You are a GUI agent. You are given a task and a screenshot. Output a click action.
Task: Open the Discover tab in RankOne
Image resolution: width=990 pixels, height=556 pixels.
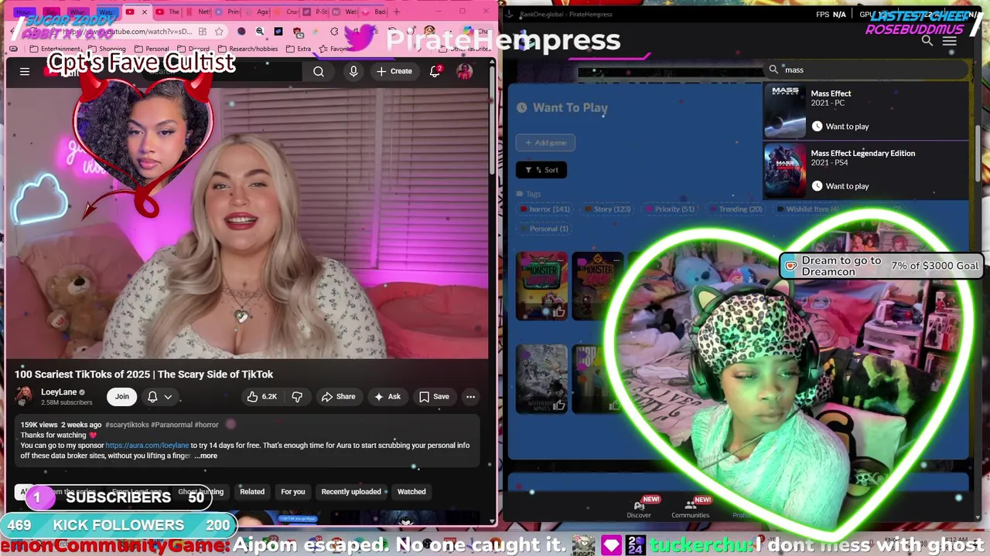click(639, 509)
